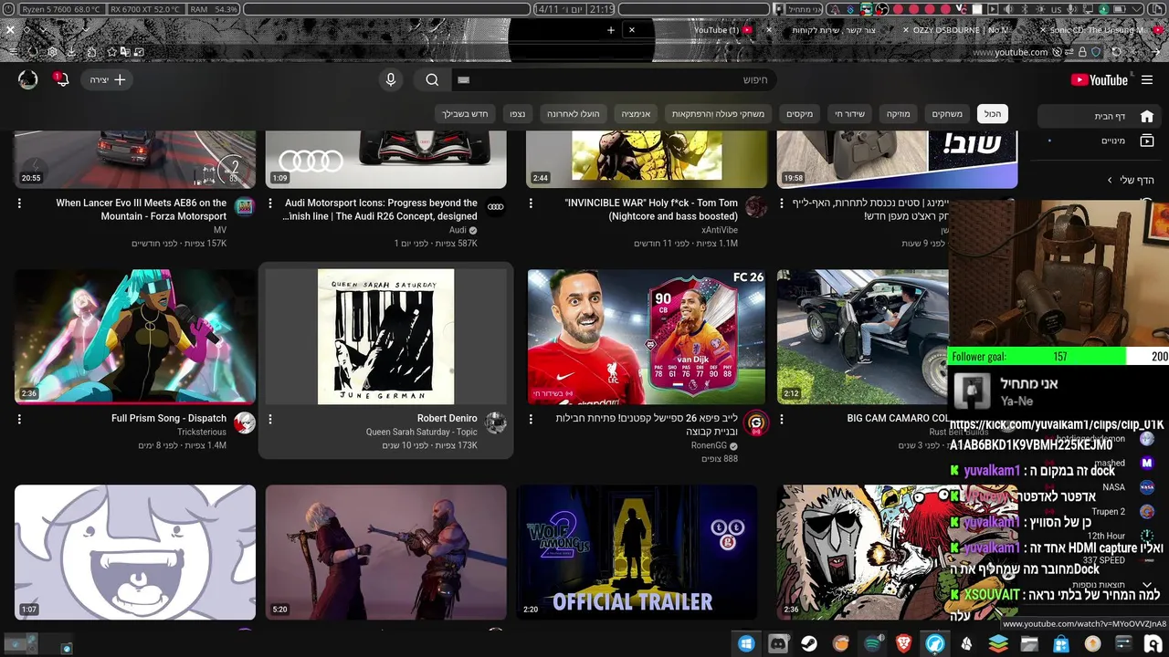Image resolution: width=1169 pixels, height=657 pixels.
Task: Select the משחקי פעולה והרפתקאות filter chip
Action: tap(718, 114)
